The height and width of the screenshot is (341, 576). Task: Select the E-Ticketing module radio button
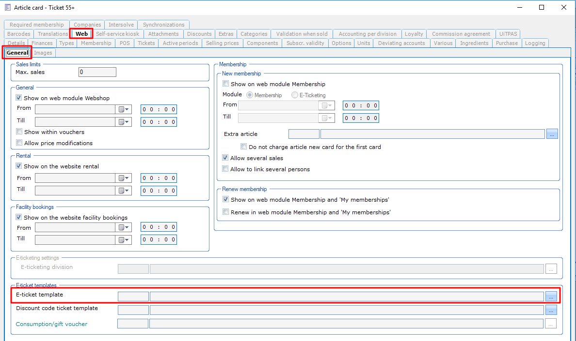click(x=295, y=95)
